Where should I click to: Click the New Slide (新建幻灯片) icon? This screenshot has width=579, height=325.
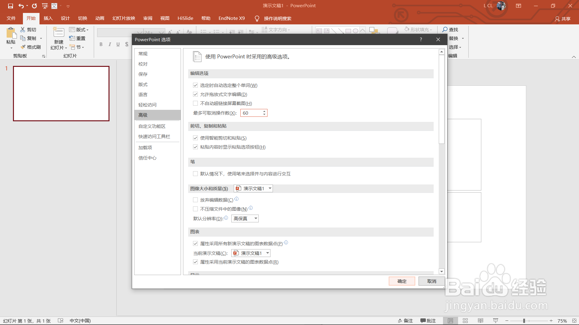pyautogui.click(x=59, y=32)
